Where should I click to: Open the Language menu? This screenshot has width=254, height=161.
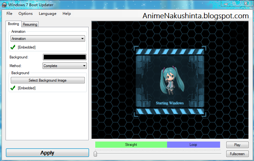pyautogui.click(x=47, y=14)
